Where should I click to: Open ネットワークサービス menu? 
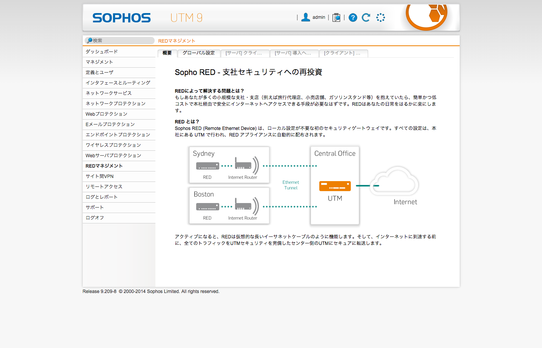(119, 93)
